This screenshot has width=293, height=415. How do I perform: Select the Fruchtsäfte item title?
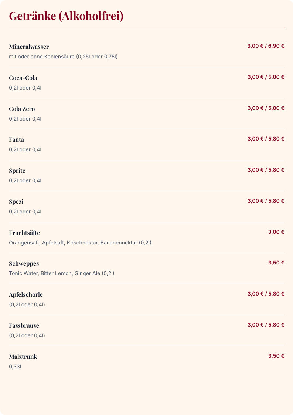coord(24,233)
